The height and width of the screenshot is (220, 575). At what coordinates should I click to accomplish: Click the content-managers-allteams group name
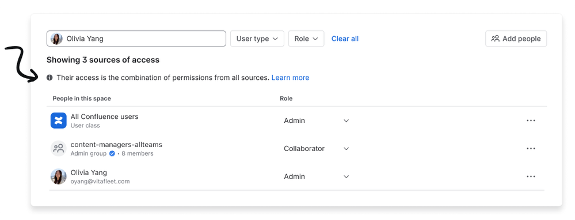116,145
